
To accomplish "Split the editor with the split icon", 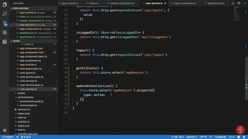I will [239, 3].
